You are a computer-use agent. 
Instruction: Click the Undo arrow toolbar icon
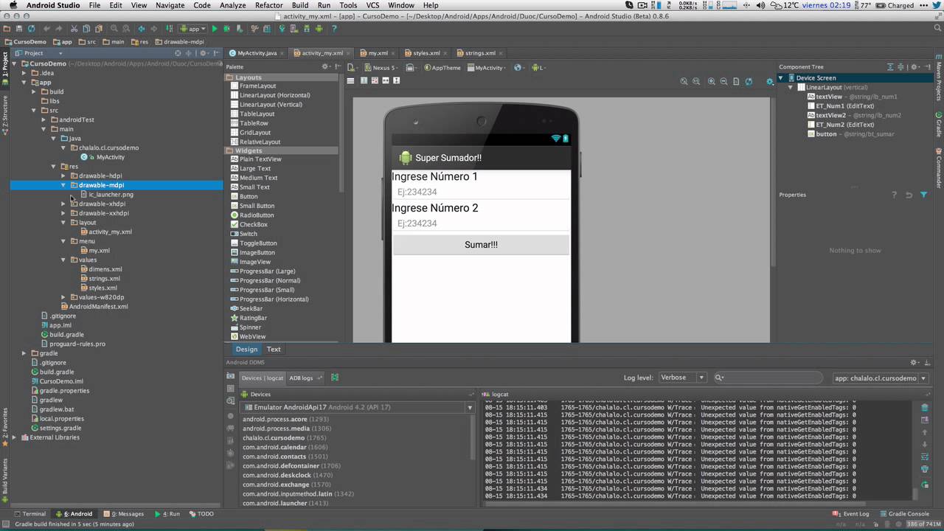(46, 29)
